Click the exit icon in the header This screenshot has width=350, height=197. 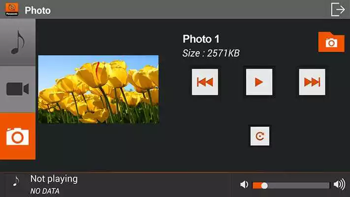pos(338,9)
